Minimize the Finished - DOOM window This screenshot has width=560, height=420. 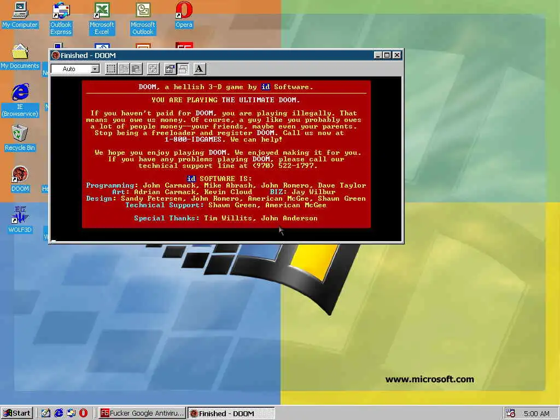click(378, 55)
